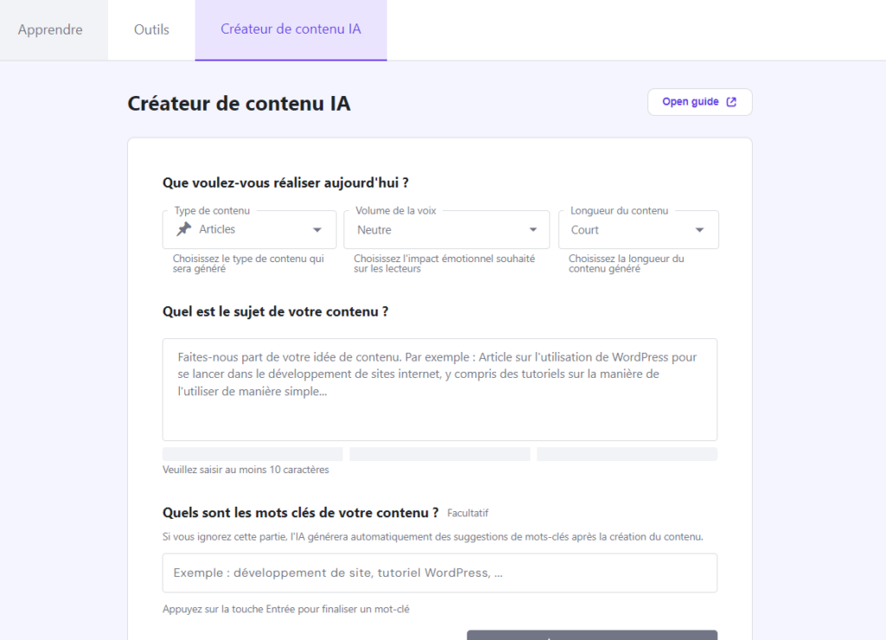Click the first character-count progress segment
This screenshot has width=886, height=640.
click(253, 454)
